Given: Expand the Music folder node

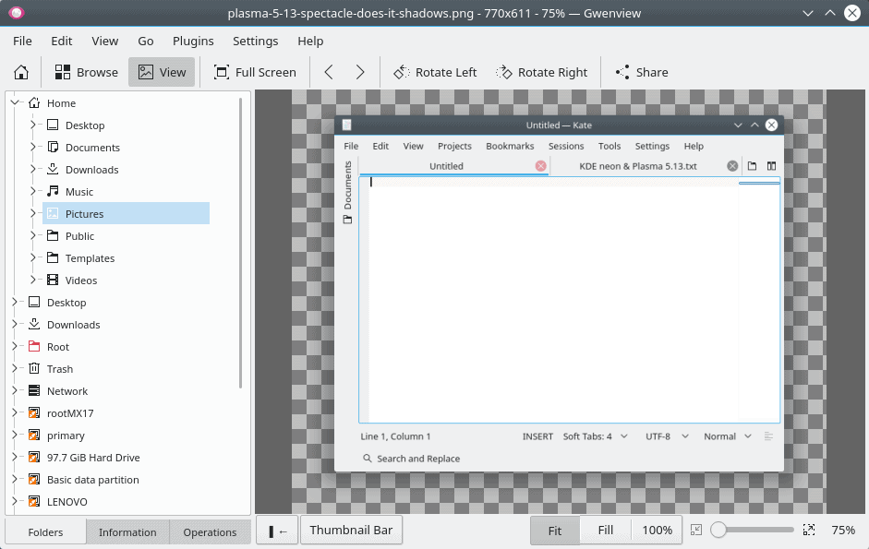Looking at the screenshot, I should (x=32, y=191).
